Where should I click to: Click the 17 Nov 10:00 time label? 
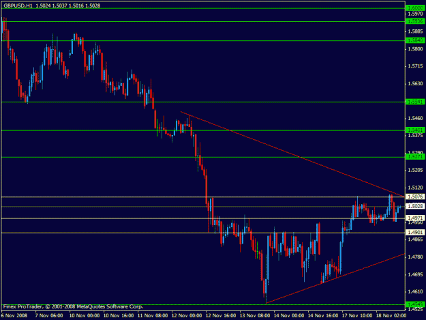[x=357, y=316]
